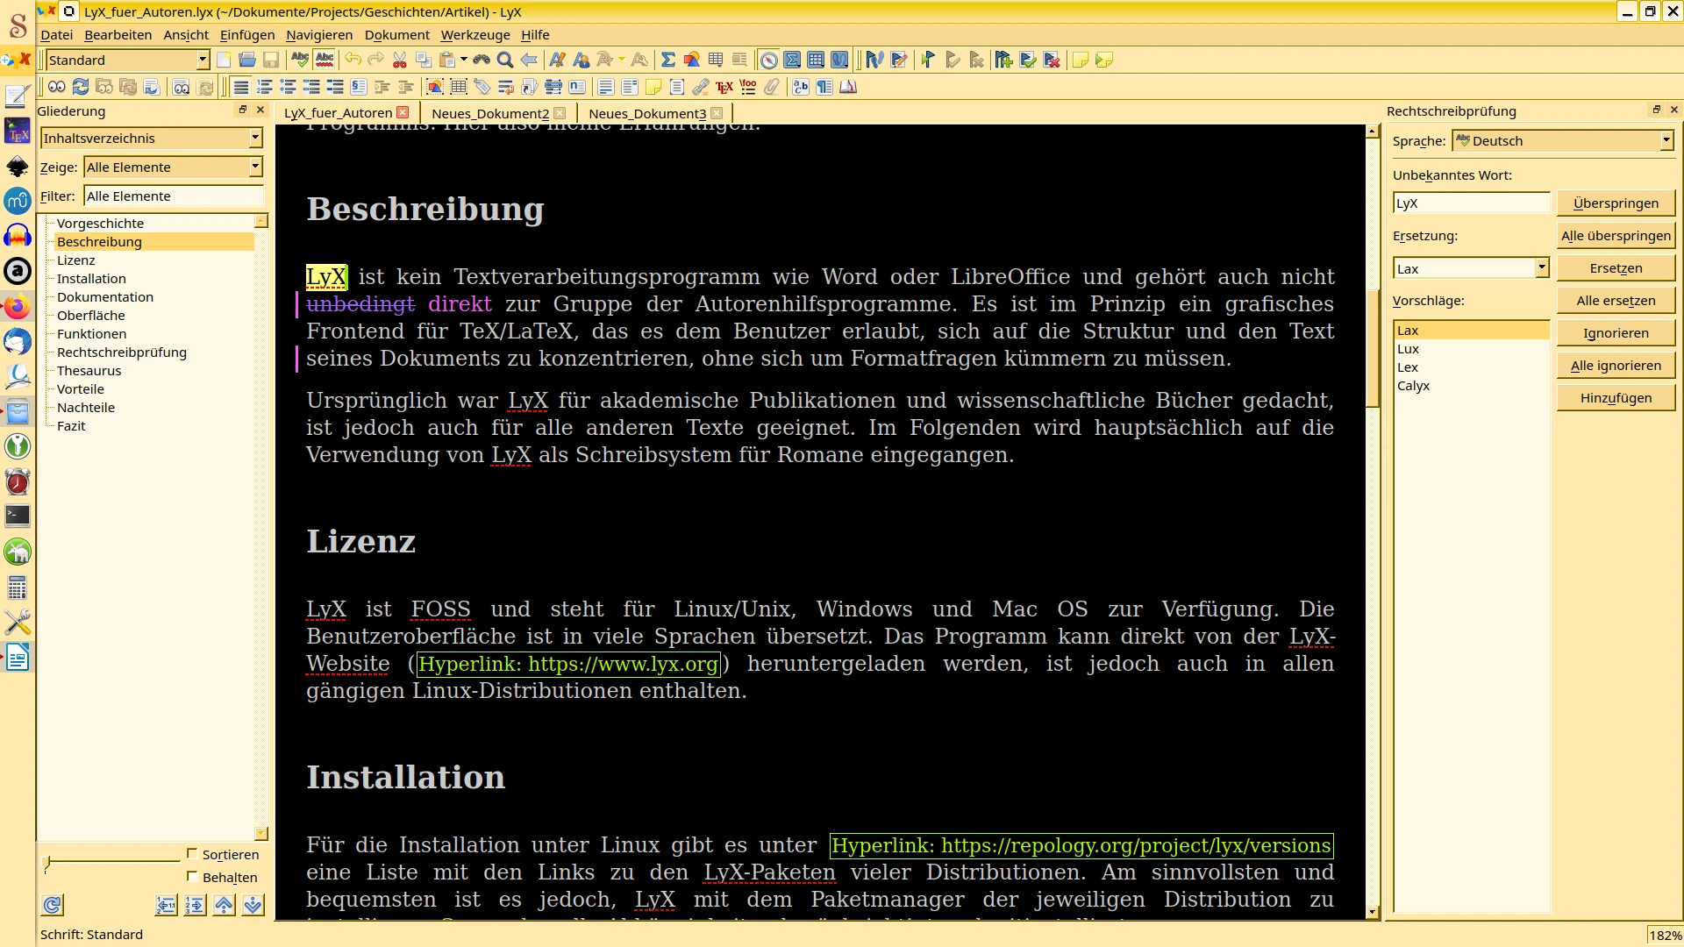Image resolution: width=1684 pixels, height=947 pixels.
Task: Open advanced search magnifier icon
Action: click(x=505, y=60)
